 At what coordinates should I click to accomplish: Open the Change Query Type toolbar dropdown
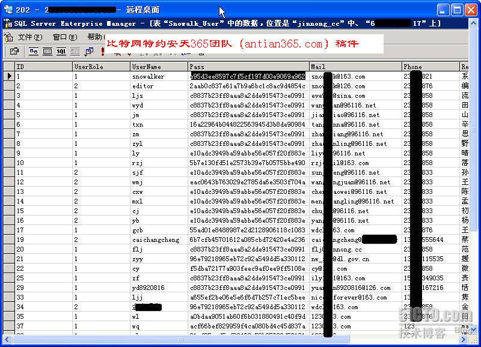coord(89,52)
